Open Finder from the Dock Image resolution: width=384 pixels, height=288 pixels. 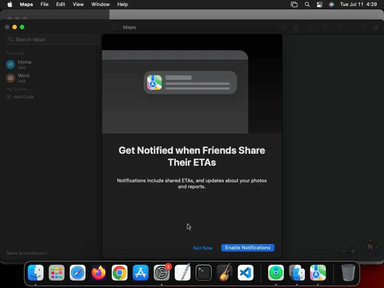click(x=36, y=273)
